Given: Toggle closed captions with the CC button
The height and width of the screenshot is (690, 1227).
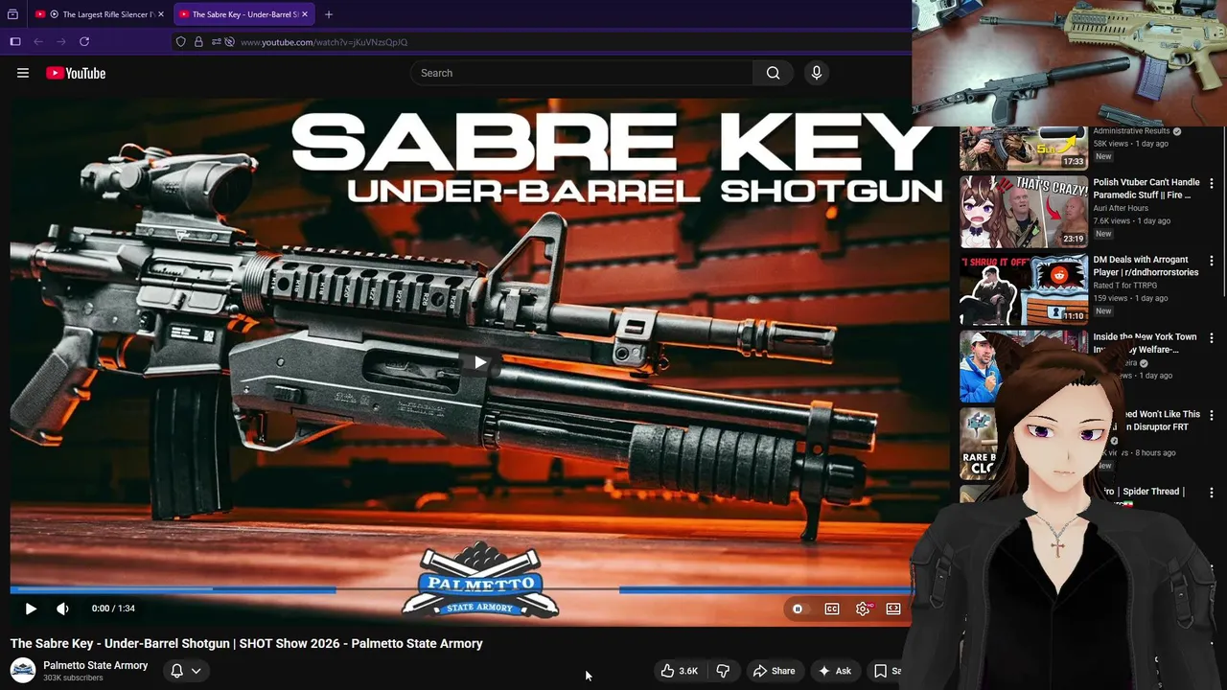Looking at the screenshot, I should [832, 609].
